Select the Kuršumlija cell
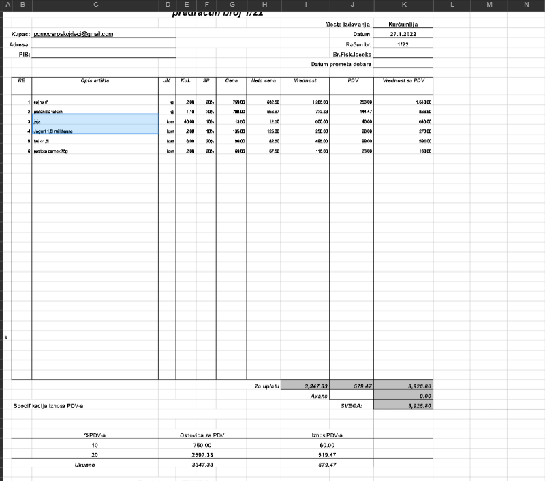Viewport: 545px width, 481px height. pyautogui.click(x=403, y=25)
